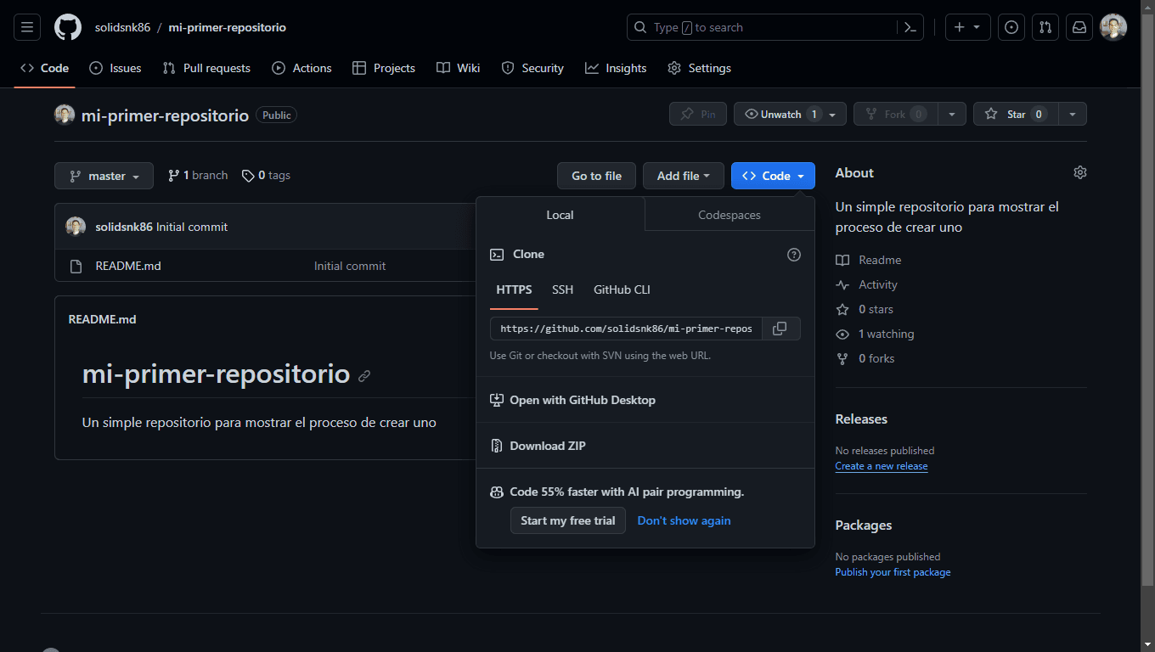Screen dimensions: 1155x652
Task: Click Don't show again link
Action: click(x=684, y=520)
